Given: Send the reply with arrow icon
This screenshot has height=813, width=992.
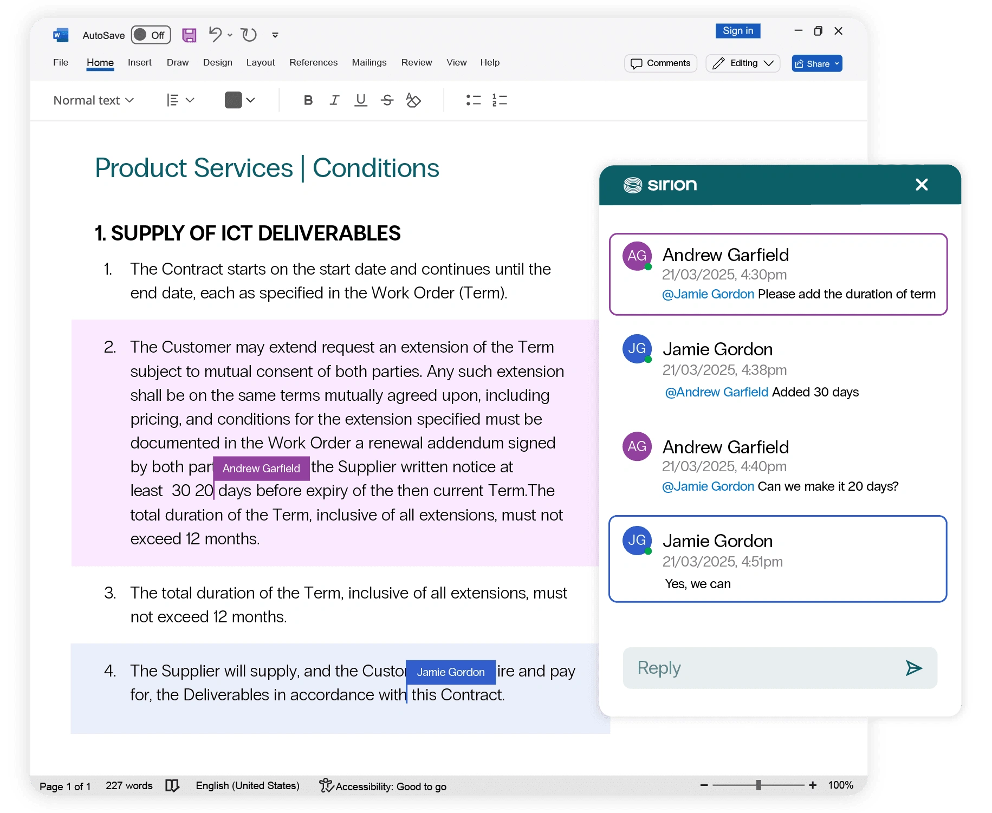Looking at the screenshot, I should tap(913, 668).
